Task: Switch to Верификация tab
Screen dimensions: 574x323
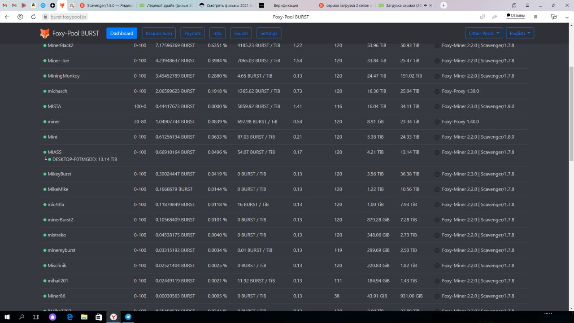Action: pyautogui.click(x=285, y=5)
